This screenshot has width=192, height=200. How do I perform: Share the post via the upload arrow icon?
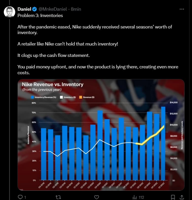[182, 197]
